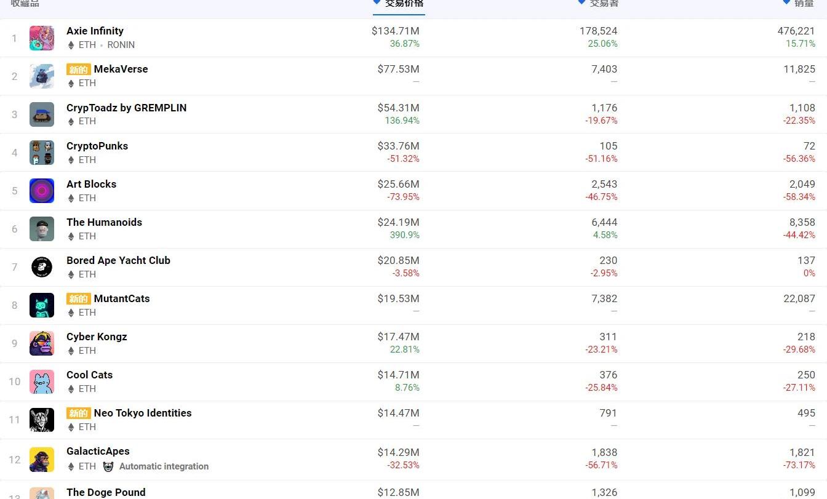Select the $77.53M trade value

click(399, 69)
